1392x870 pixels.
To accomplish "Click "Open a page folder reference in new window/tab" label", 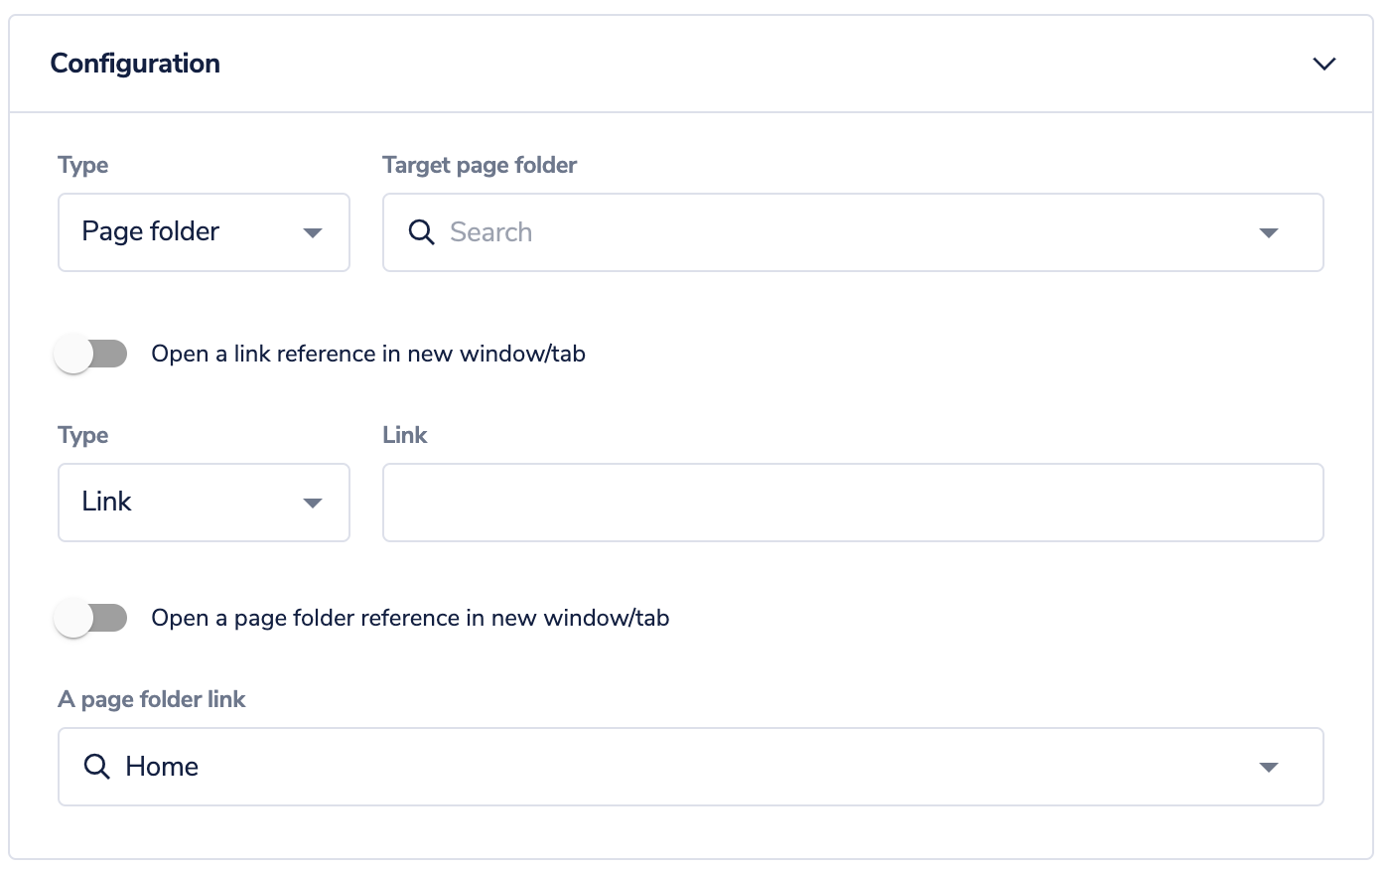I will click(410, 618).
